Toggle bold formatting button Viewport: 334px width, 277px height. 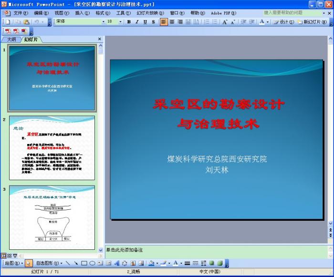point(129,22)
